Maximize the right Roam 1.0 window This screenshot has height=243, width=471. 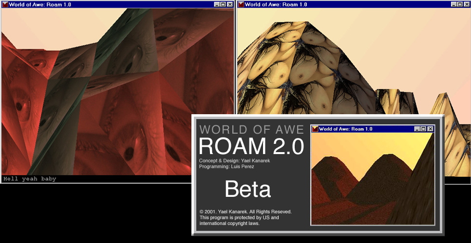[460, 4]
